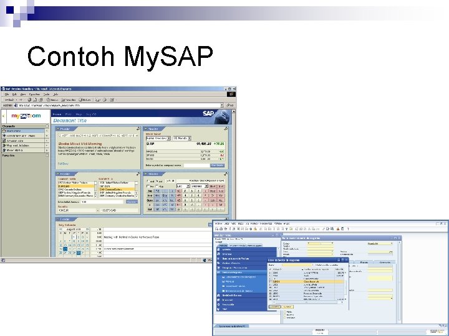Select day 30 in the calendar
The image size is (449, 336).
point(79,253)
